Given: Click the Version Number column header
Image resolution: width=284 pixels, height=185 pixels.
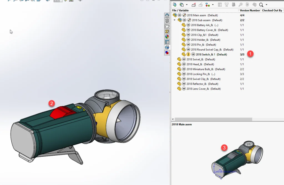Looking at the screenshot, I should pos(250,11).
